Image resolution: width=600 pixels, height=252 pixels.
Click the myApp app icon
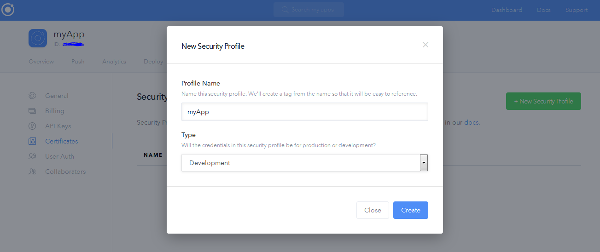coord(38,38)
